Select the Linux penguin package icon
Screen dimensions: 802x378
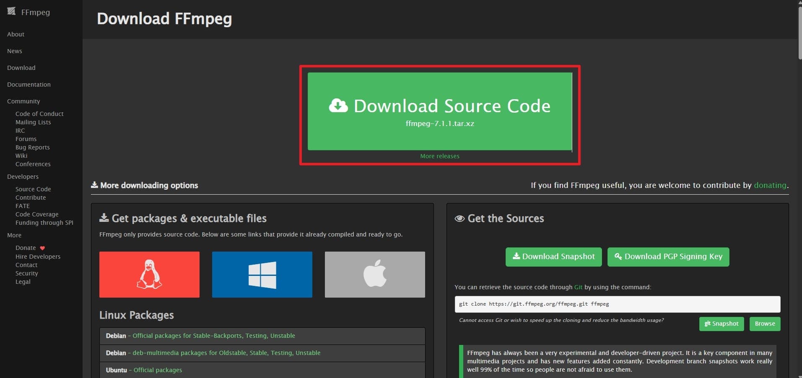(x=149, y=274)
